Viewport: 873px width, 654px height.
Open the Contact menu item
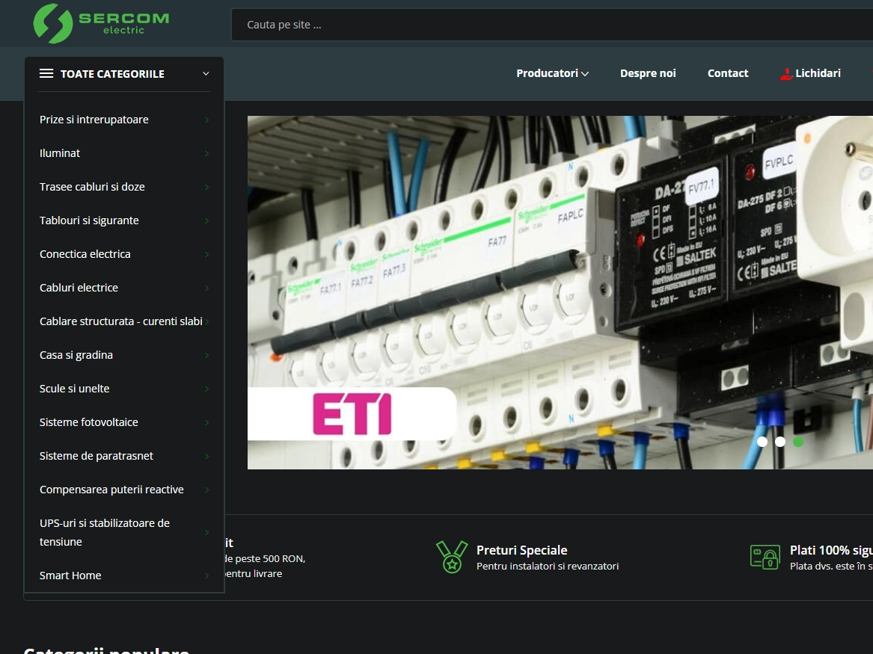[x=728, y=73]
